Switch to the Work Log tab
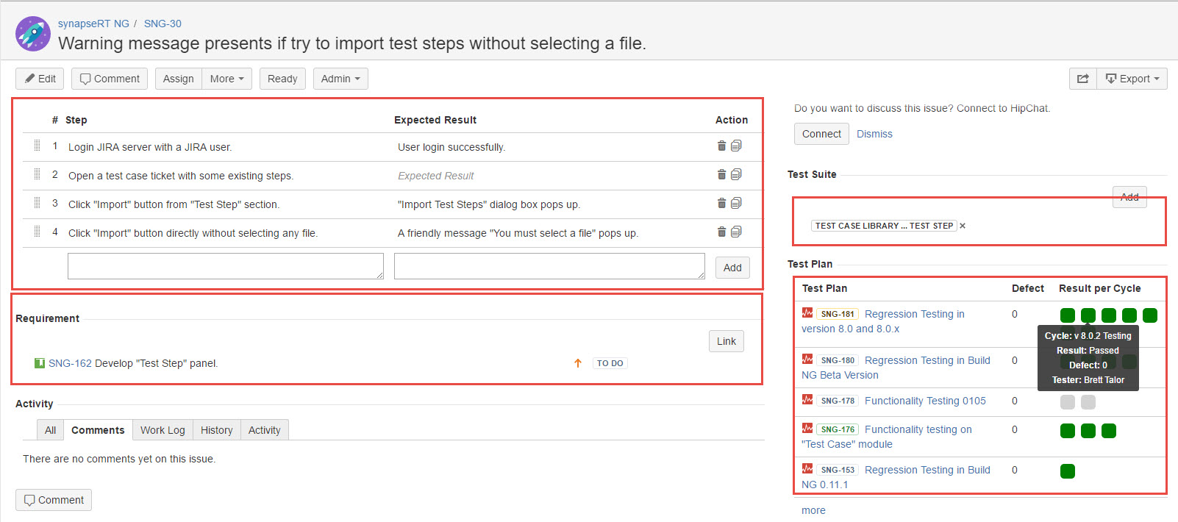1178x522 pixels. point(163,430)
